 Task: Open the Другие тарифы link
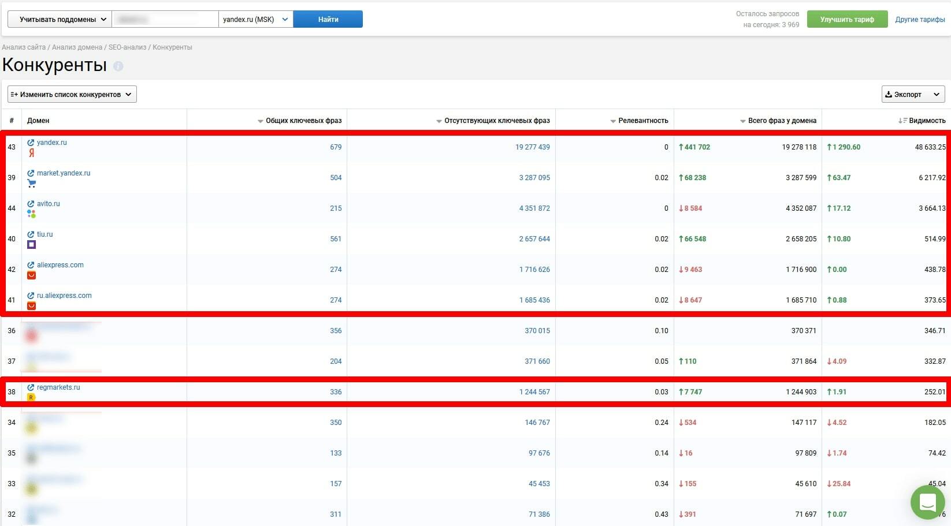point(920,19)
